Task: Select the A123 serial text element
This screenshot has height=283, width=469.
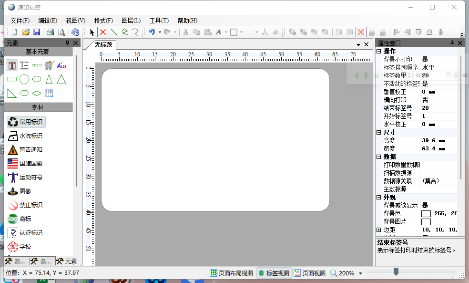Action: 61,65
